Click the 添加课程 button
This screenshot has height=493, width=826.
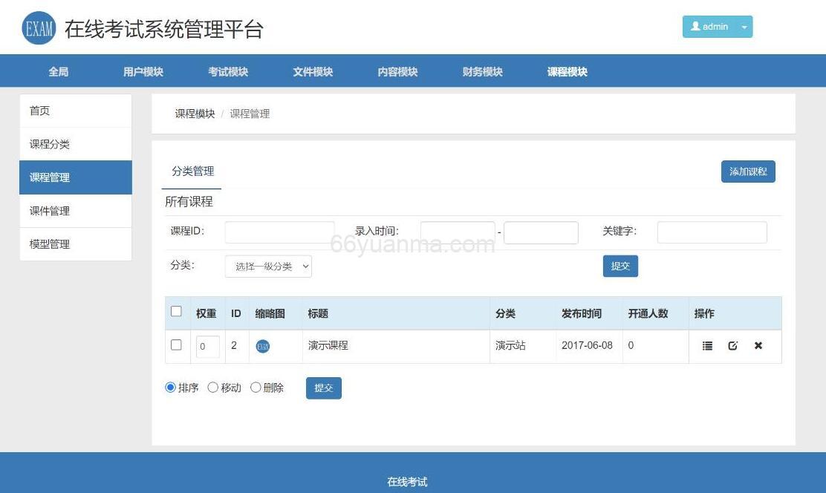[748, 171]
